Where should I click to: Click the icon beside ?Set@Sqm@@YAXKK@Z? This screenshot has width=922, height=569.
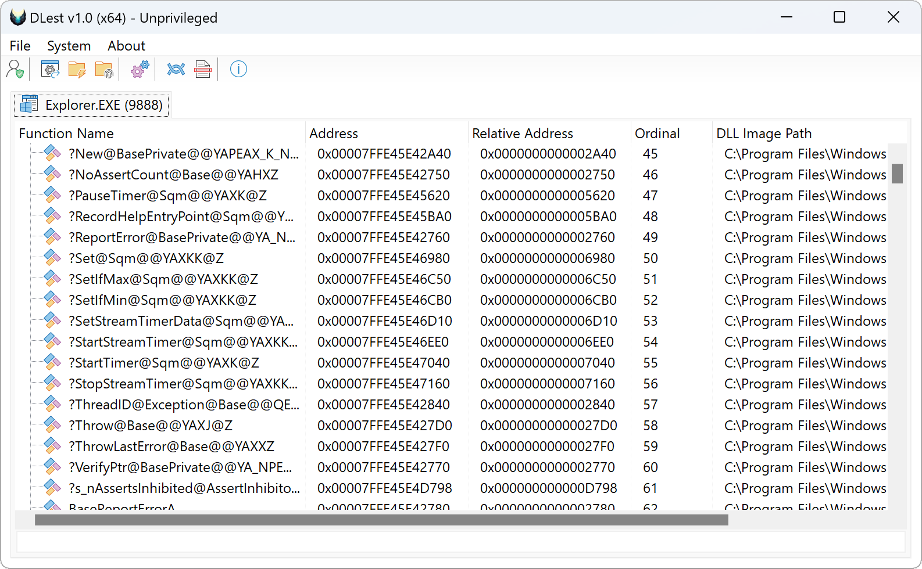coord(52,258)
